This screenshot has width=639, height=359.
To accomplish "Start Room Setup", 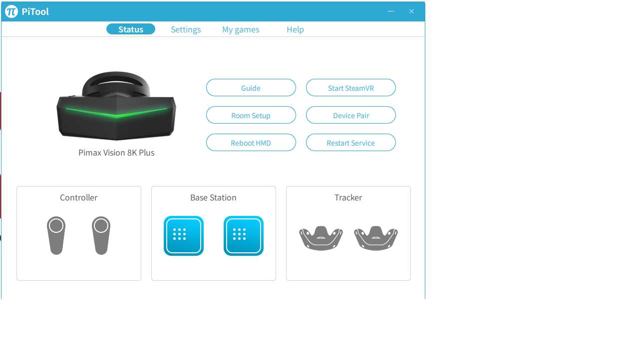I will pos(251,115).
